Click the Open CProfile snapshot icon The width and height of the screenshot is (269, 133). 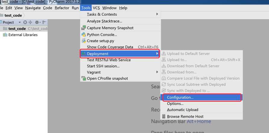84,78
